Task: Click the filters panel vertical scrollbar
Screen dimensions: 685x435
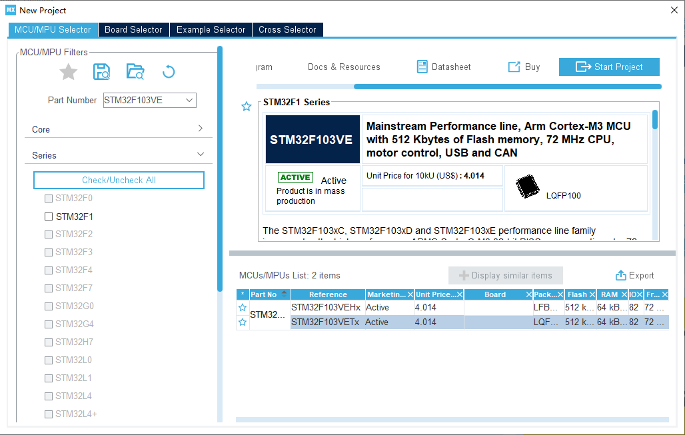Action: point(220,169)
